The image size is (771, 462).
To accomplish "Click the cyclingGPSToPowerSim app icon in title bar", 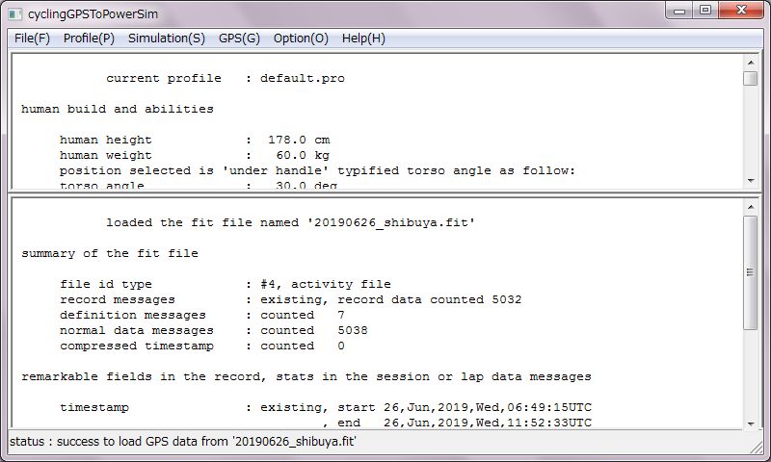I will click(x=15, y=13).
